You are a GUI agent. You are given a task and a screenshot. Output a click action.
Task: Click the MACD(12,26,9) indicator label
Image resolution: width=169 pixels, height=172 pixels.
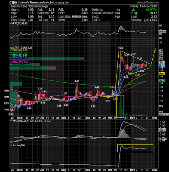pyautogui.click(x=21, y=121)
